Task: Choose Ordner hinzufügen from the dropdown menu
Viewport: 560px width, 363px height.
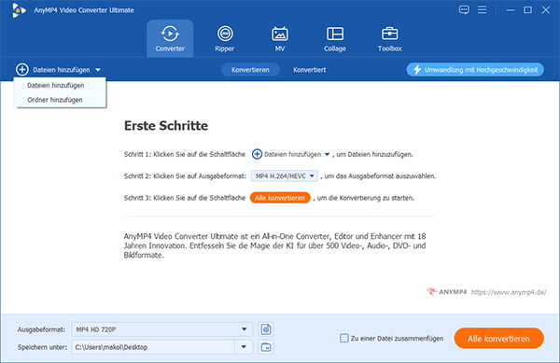Action: click(55, 100)
